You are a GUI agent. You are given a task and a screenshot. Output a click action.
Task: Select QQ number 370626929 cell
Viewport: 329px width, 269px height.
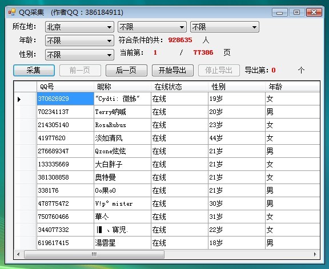[x=65, y=99]
